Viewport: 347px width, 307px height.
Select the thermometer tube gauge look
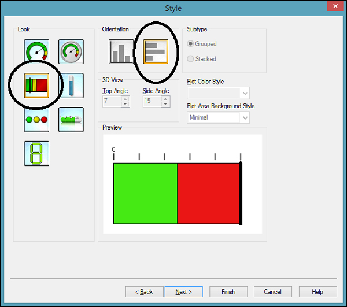tap(71, 86)
